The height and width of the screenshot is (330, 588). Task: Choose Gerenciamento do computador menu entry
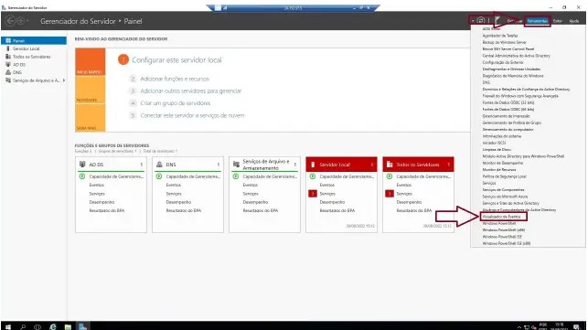click(508, 130)
